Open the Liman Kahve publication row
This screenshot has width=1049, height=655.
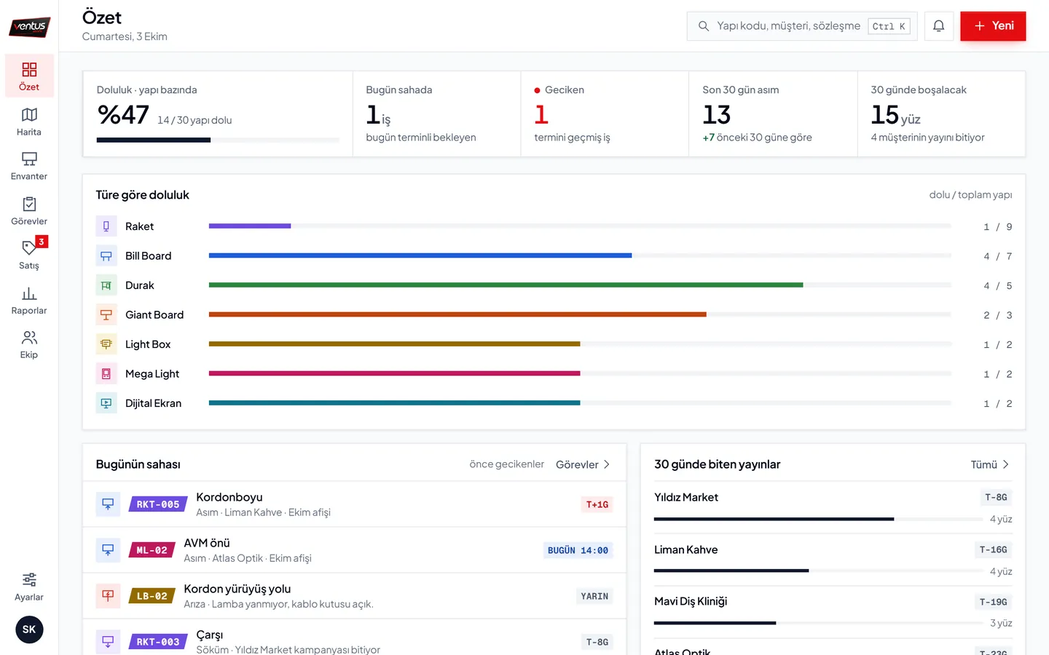(833, 560)
